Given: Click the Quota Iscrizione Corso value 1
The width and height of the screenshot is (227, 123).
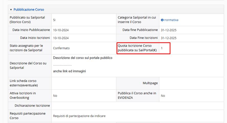Looking at the screenshot, I should click(x=162, y=48).
